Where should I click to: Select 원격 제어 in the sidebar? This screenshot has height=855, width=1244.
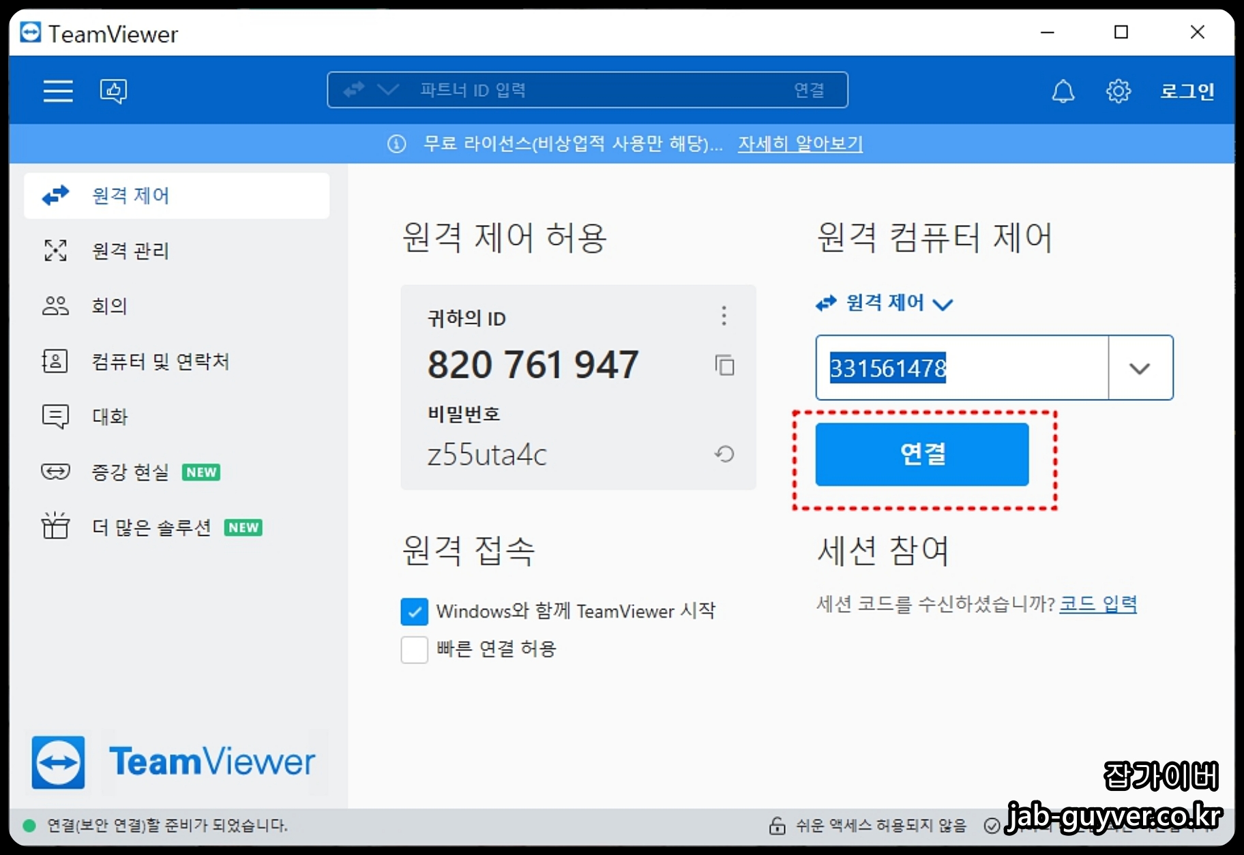click(177, 196)
